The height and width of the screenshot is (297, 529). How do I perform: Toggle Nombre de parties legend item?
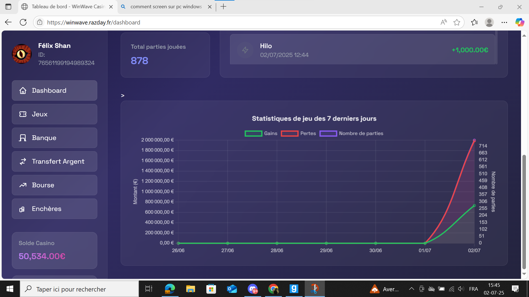pyautogui.click(x=351, y=133)
